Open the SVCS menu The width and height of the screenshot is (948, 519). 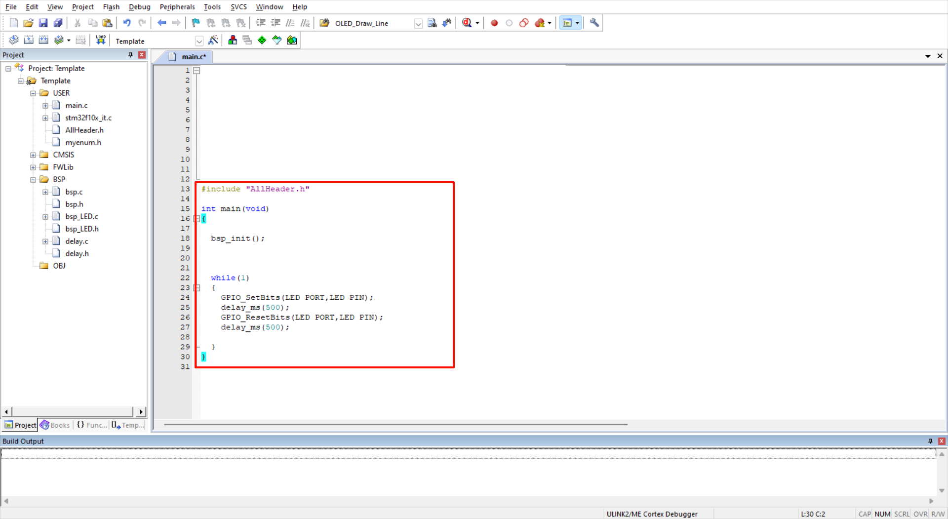pyautogui.click(x=238, y=7)
